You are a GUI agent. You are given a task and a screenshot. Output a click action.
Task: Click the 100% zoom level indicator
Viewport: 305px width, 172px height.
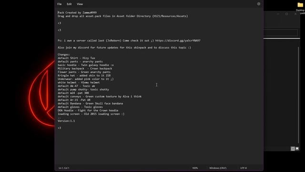(x=195, y=168)
